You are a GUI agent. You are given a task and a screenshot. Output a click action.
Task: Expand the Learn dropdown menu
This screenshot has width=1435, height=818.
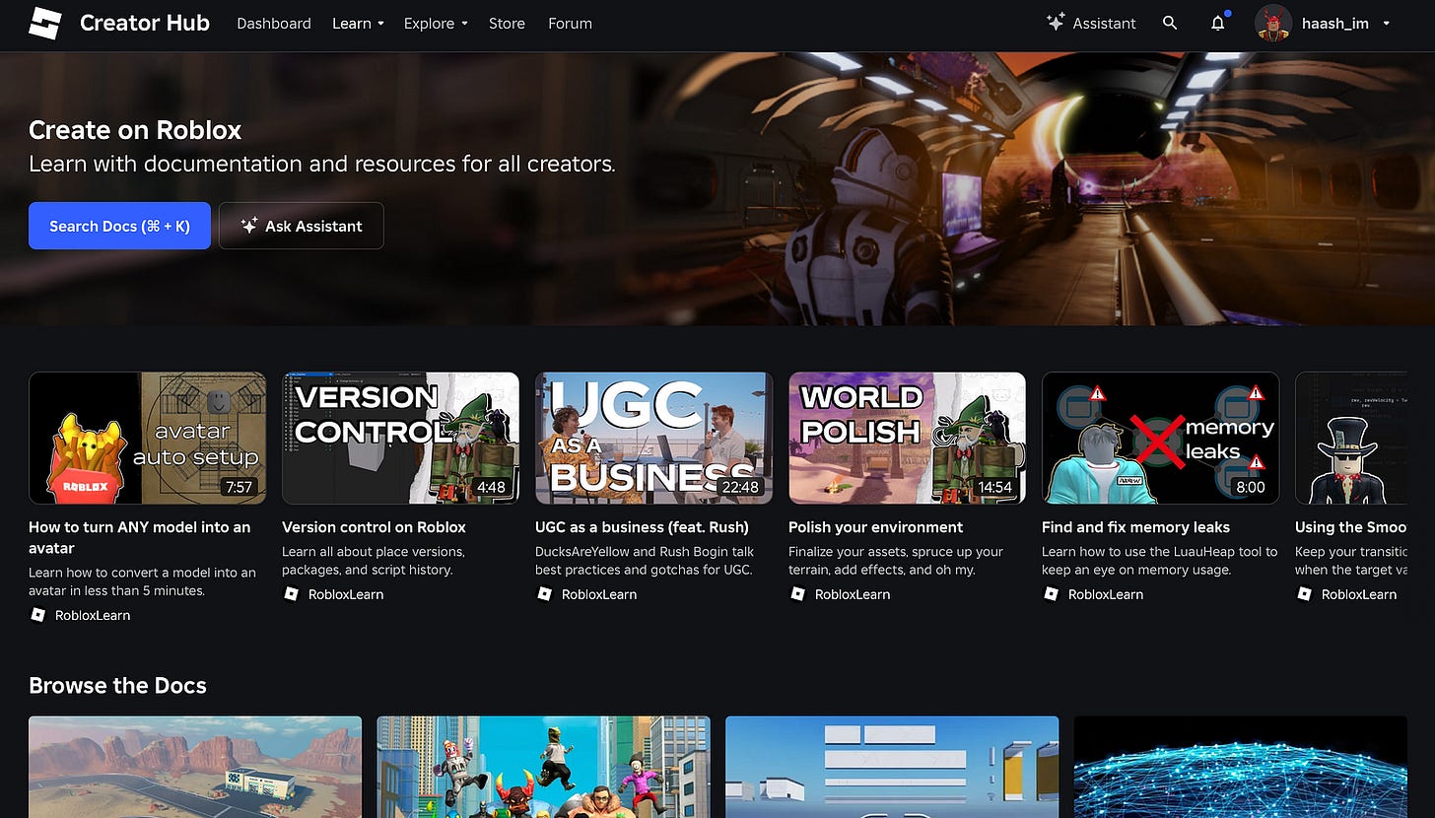[x=358, y=23]
